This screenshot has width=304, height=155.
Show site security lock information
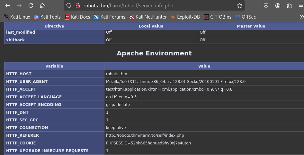pos(77,5)
